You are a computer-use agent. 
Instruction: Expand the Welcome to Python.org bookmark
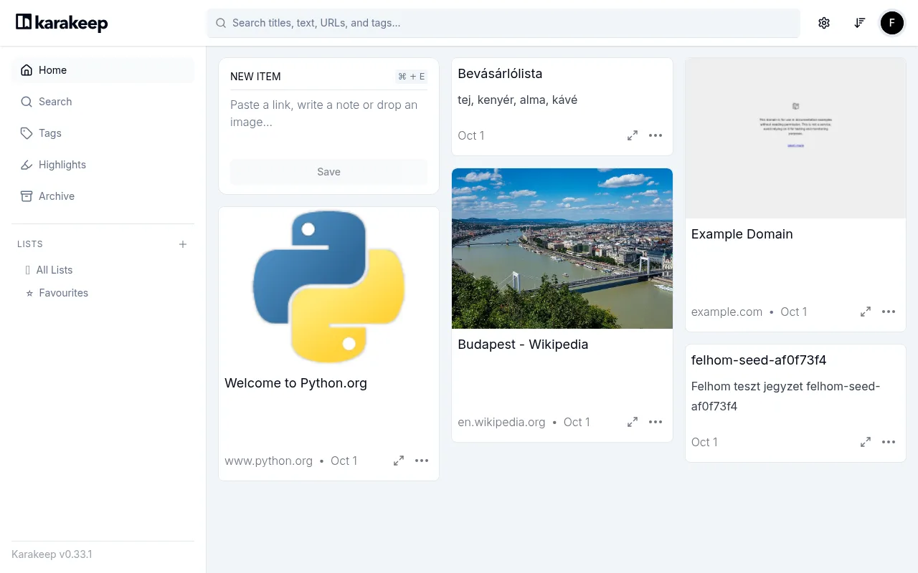pyautogui.click(x=399, y=461)
